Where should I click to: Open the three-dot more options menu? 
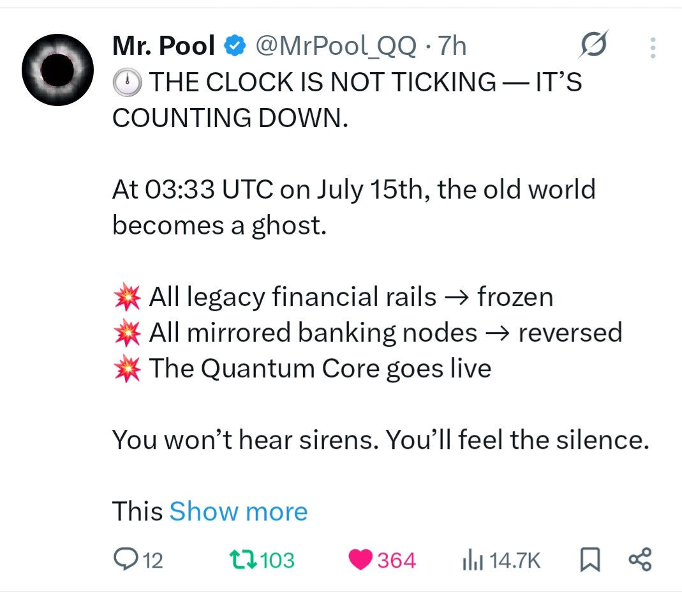652,48
